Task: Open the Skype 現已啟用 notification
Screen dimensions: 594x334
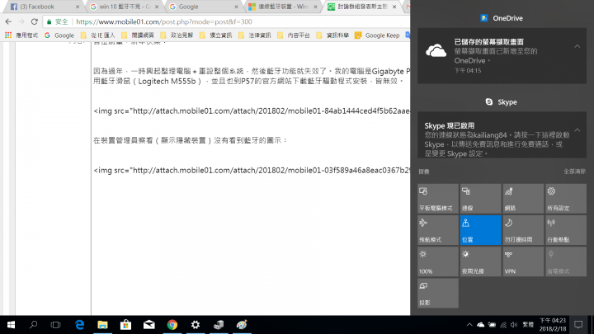Action: 502,135
